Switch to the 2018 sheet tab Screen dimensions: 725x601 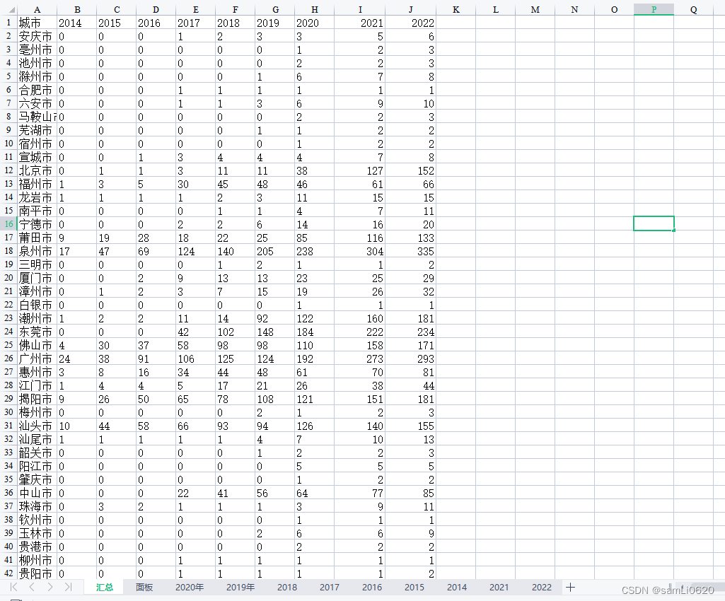coord(287,587)
